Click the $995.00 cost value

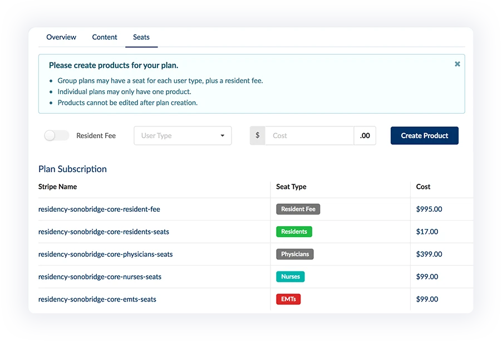[x=429, y=210]
